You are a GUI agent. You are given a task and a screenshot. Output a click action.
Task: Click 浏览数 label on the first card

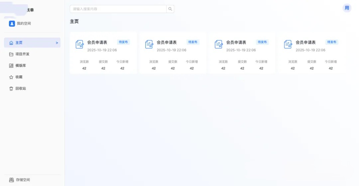[x=84, y=62]
